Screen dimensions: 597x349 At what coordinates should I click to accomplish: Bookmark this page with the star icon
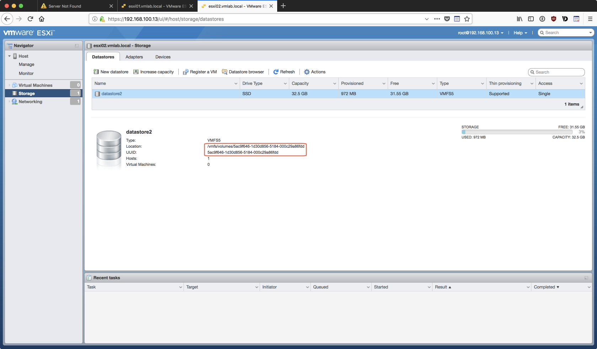coord(467,19)
